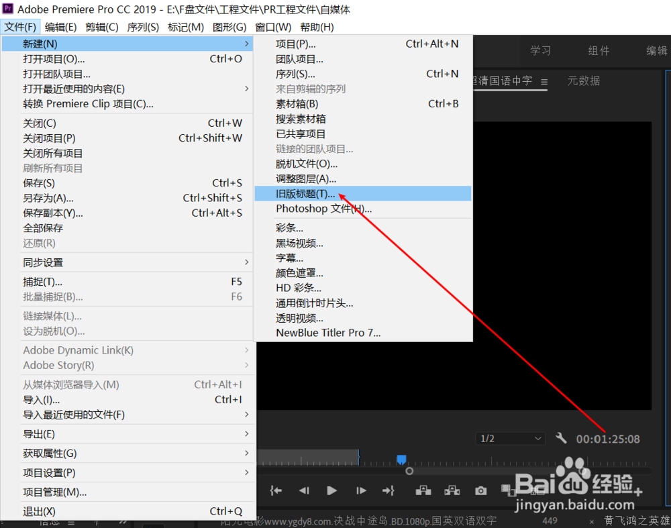Image resolution: width=671 pixels, height=528 pixels.
Task: Open the 序列(S) menu
Action: [x=143, y=27]
